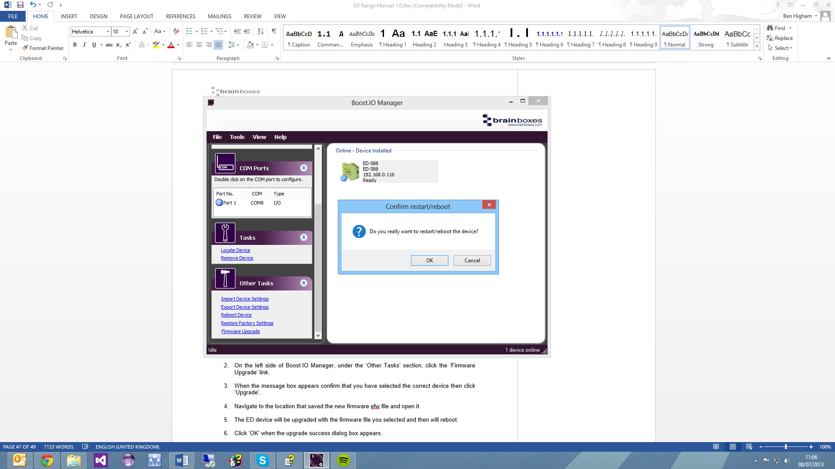Click the Save icon in the quick access toolbar
835x469 pixels.
click(x=20, y=5)
